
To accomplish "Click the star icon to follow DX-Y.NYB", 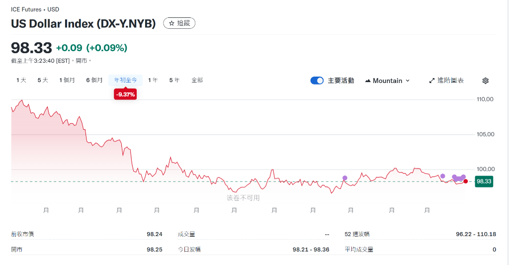I will pyautogui.click(x=171, y=23).
